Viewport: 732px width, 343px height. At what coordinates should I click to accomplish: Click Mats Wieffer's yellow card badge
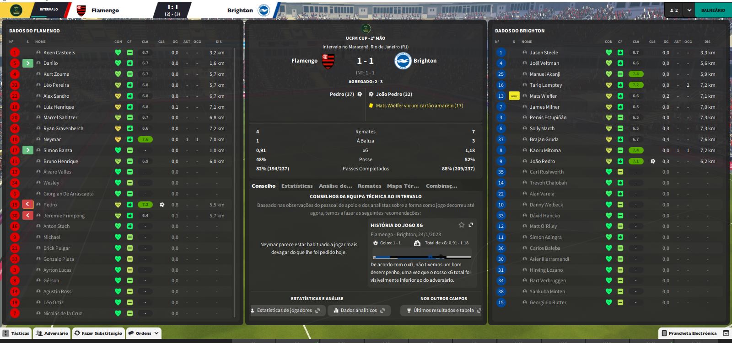point(514,96)
